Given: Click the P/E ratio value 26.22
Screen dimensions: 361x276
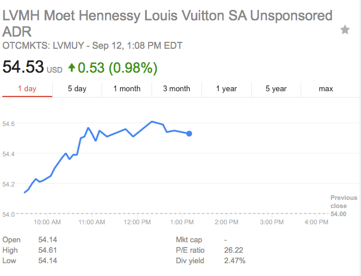Looking at the screenshot, I should [x=233, y=250].
